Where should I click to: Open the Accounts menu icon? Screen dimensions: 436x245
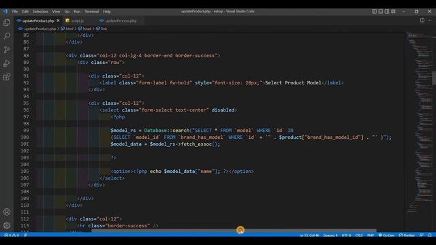tap(7, 212)
